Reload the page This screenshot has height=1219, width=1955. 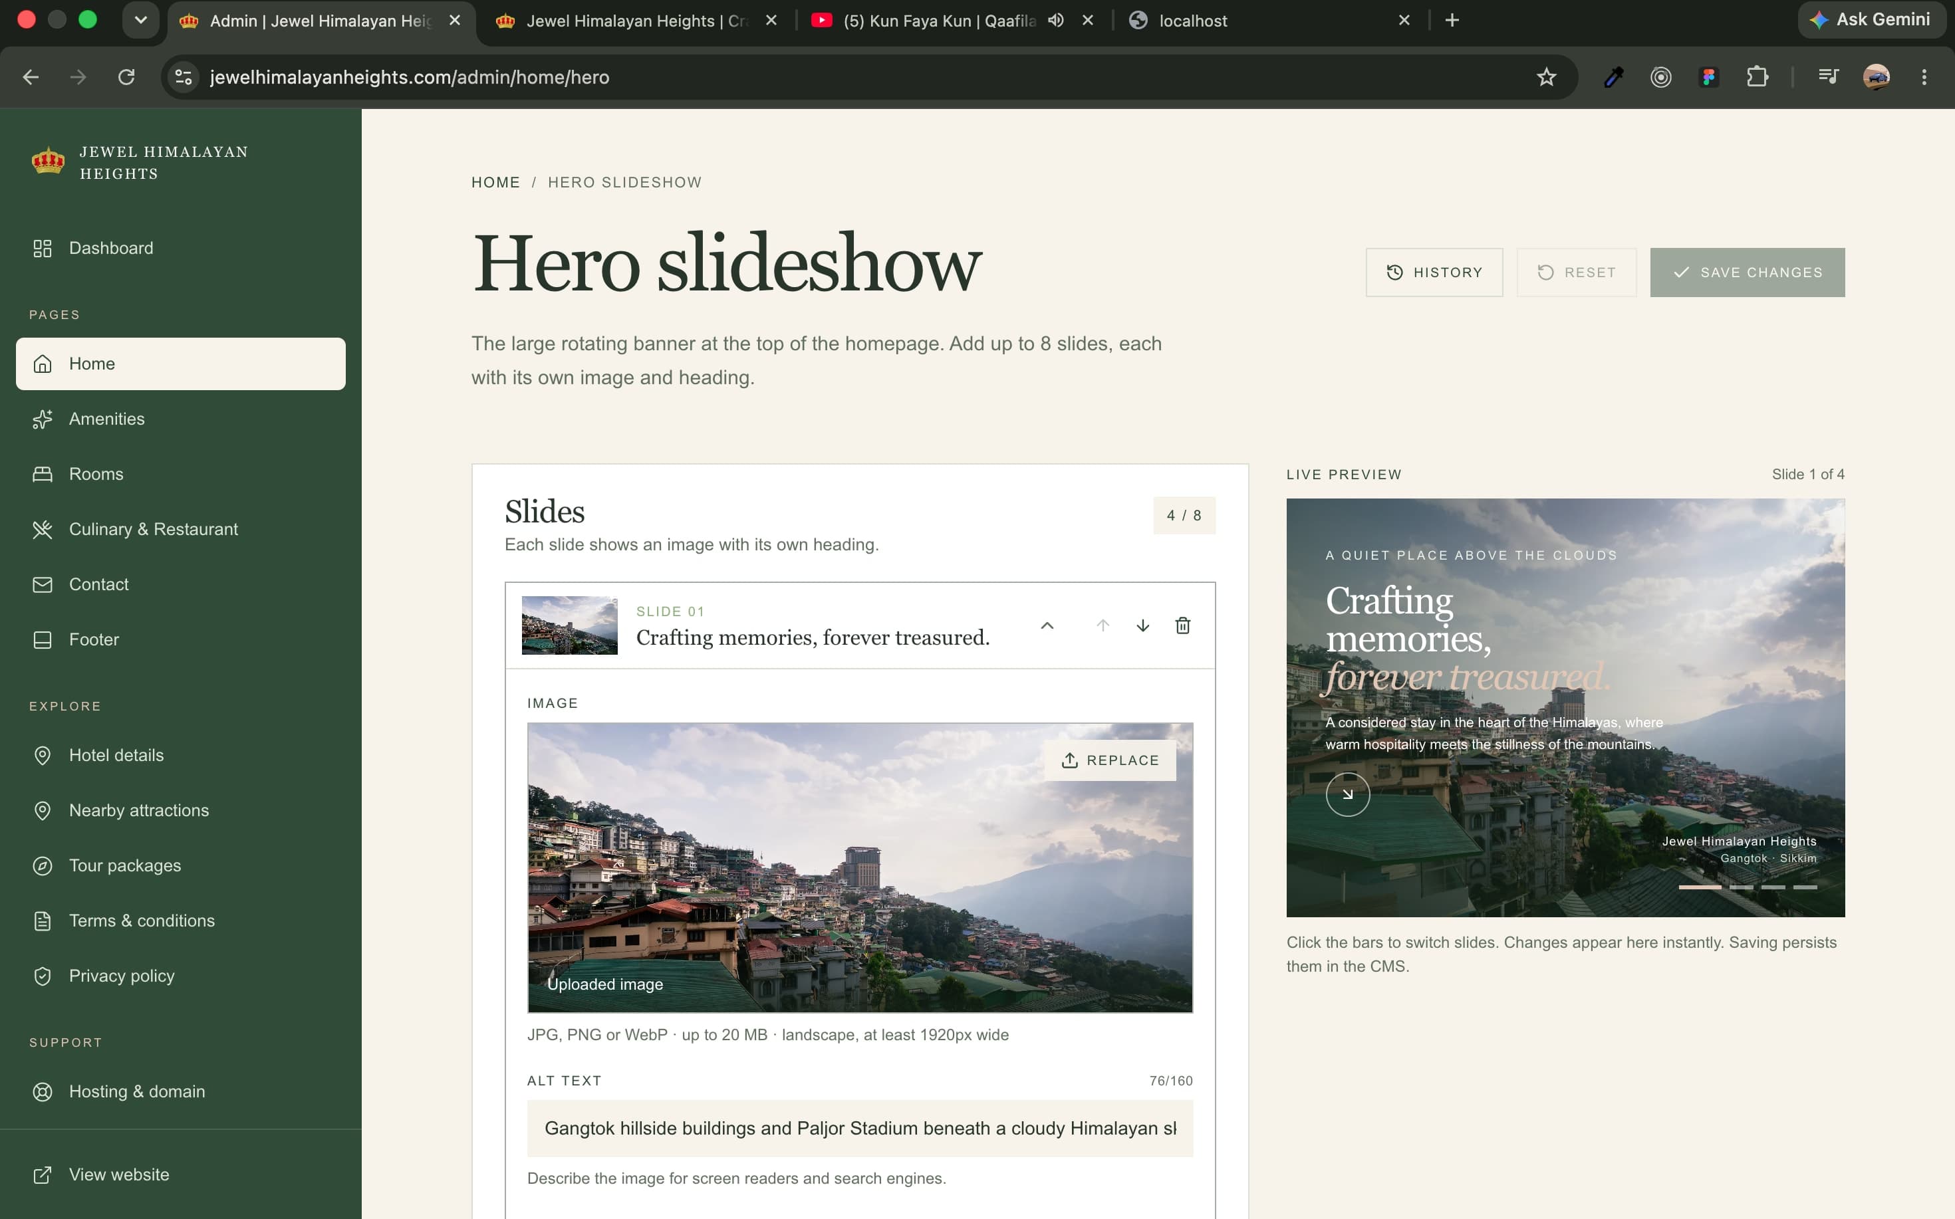coord(126,77)
